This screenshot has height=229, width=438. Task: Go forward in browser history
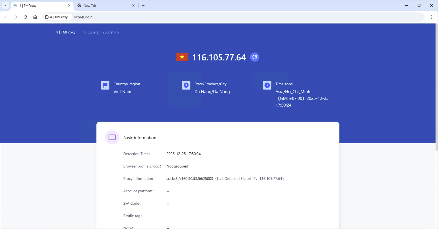click(x=16, y=17)
